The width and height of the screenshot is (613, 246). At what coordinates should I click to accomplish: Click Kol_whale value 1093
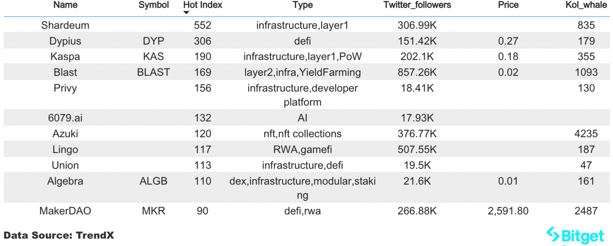click(586, 72)
